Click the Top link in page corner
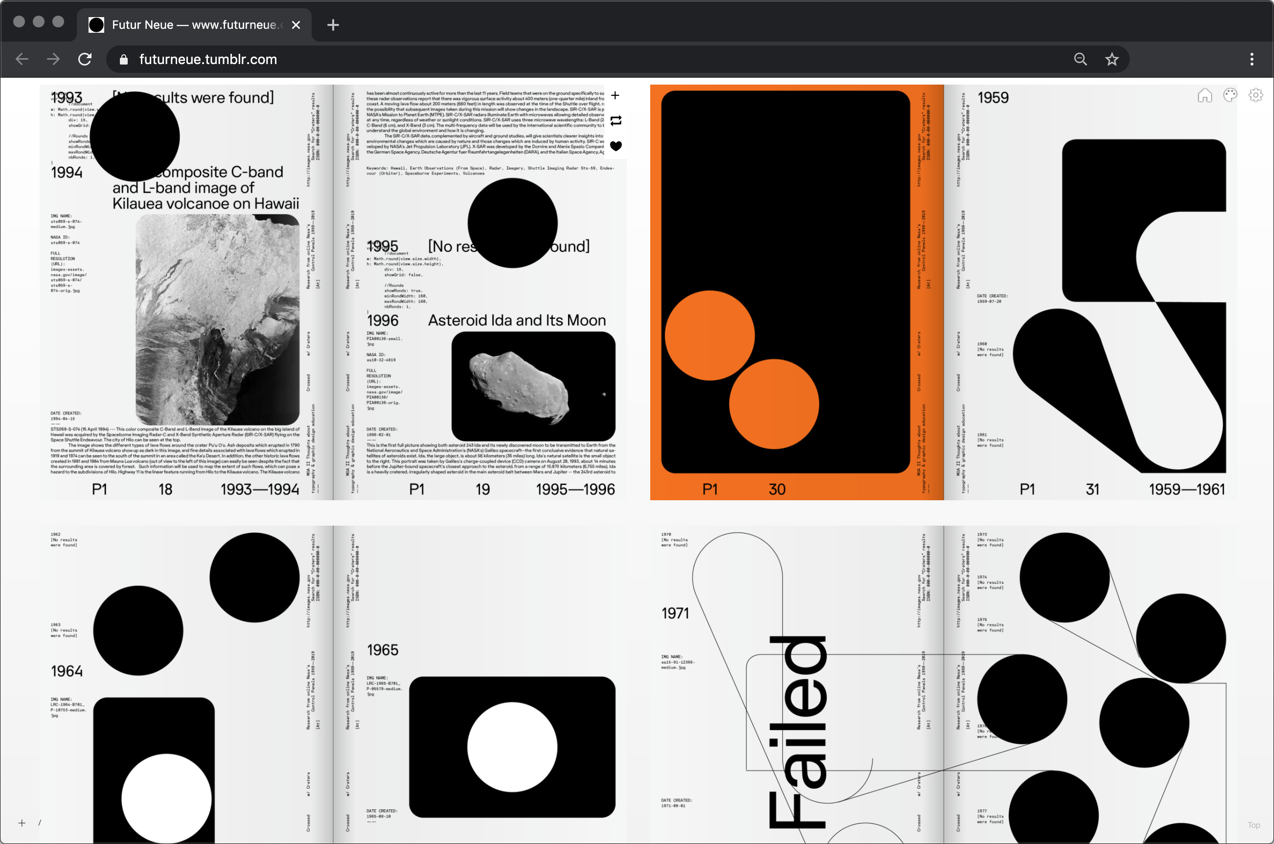Viewport: 1274px width, 844px height. 1253,825
